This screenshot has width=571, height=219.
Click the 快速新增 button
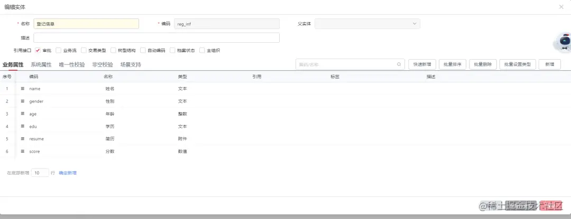tap(422, 64)
